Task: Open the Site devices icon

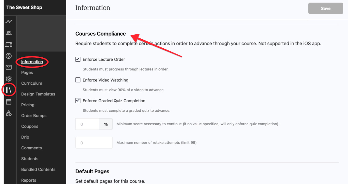Action: 9,45
